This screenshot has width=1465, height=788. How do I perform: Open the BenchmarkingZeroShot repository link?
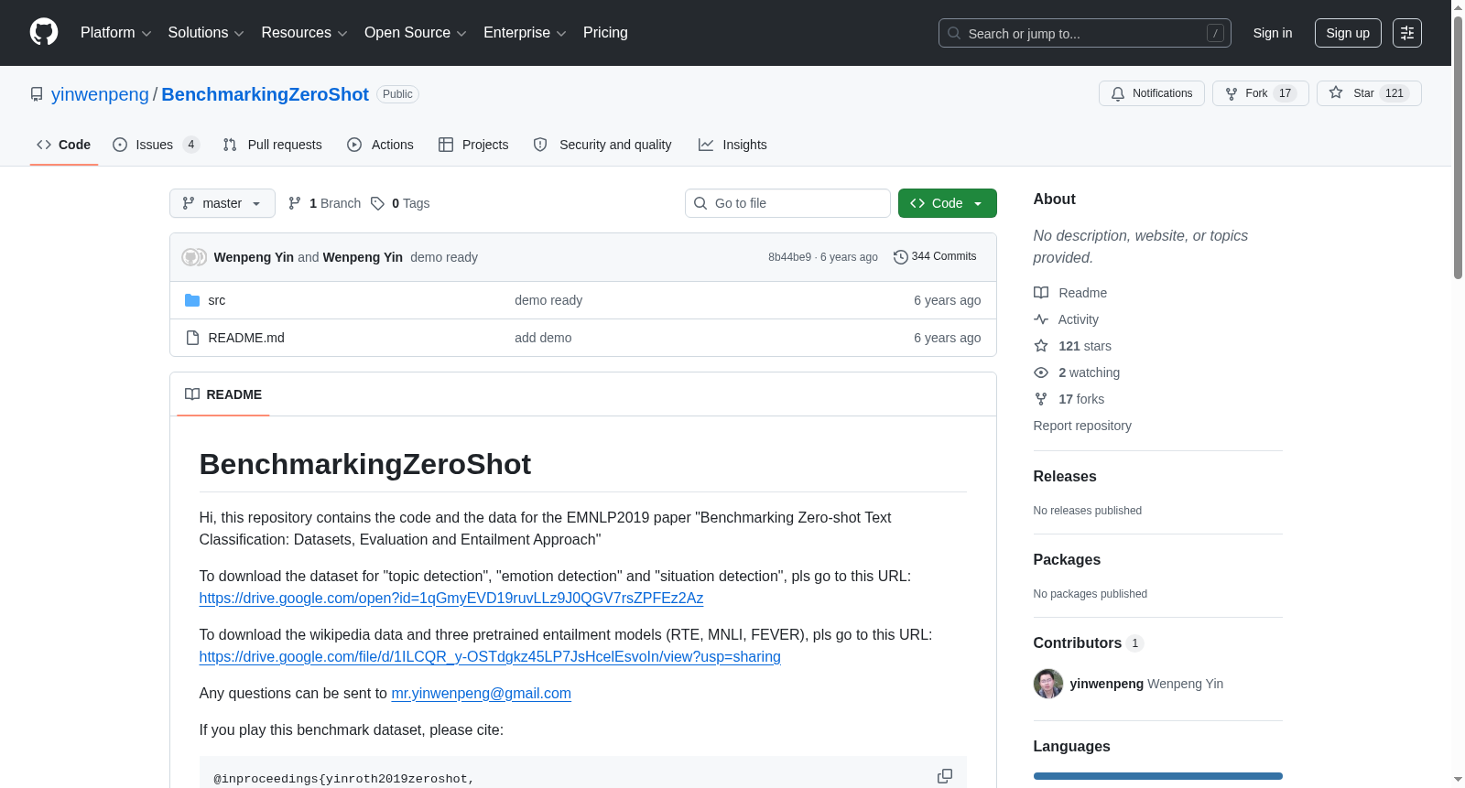266,94
